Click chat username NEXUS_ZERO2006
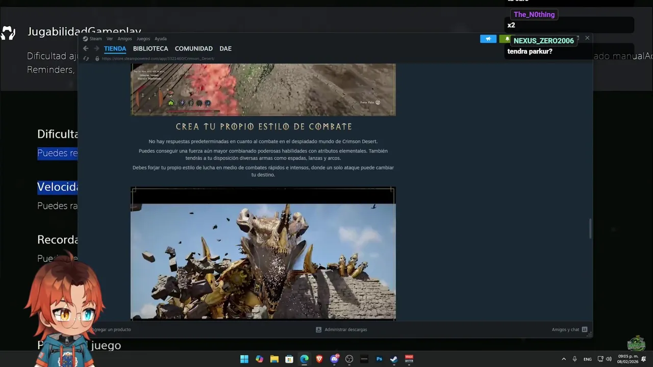 [x=543, y=41]
